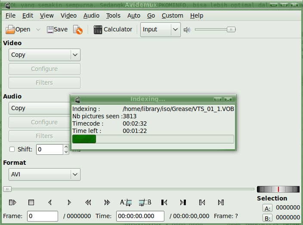Expand the Video codec Copy dropdown
The height and width of the screenshot is (225, 303).
click(x=75, y=55)
